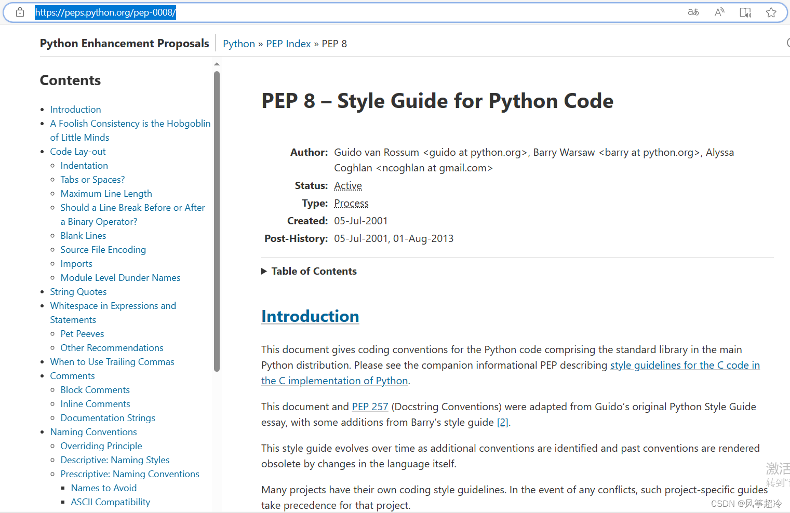This screenshot has height=513, width=790.
Task: Jump to Documentation Strings section
Action: click(108, 418)
